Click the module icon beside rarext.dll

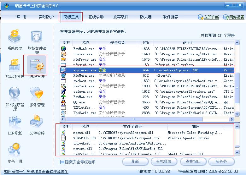[x=63, y=149]
